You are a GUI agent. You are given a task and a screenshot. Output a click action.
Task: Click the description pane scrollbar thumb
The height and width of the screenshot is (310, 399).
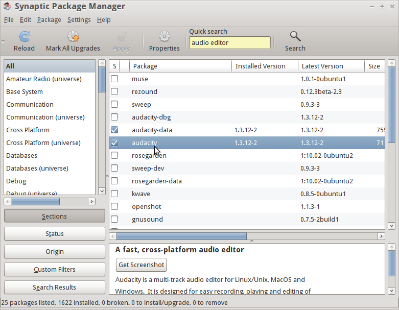[391, 263]
